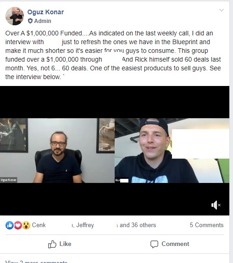Unmute the video with speaker icon

coord(216,205)
